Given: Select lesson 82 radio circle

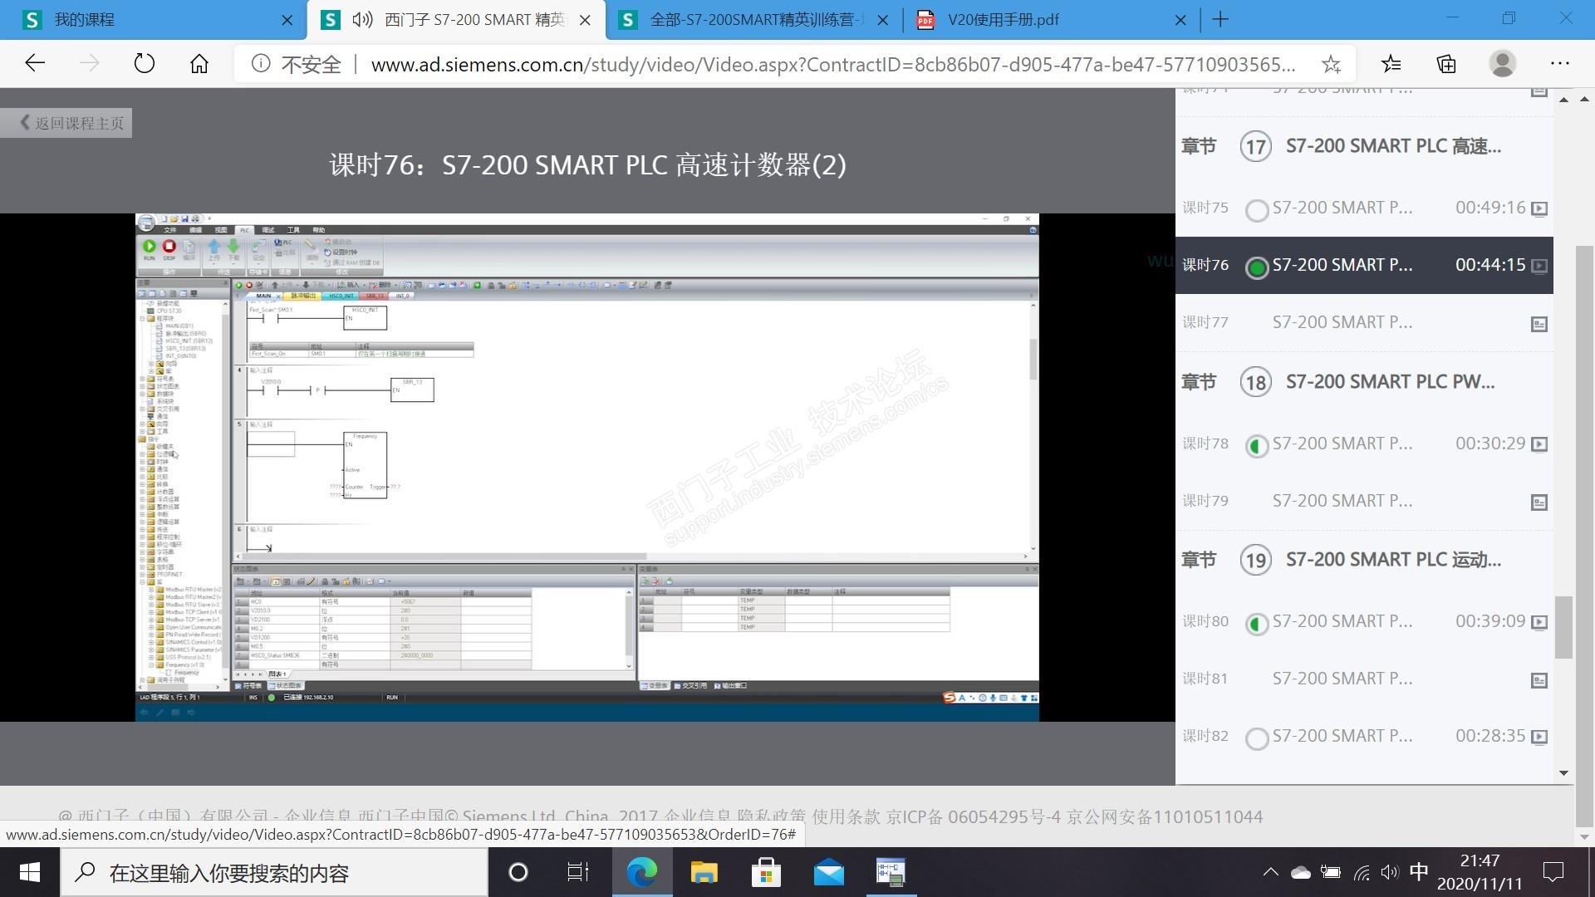Looking at the screenshot, I should 1257,738.
